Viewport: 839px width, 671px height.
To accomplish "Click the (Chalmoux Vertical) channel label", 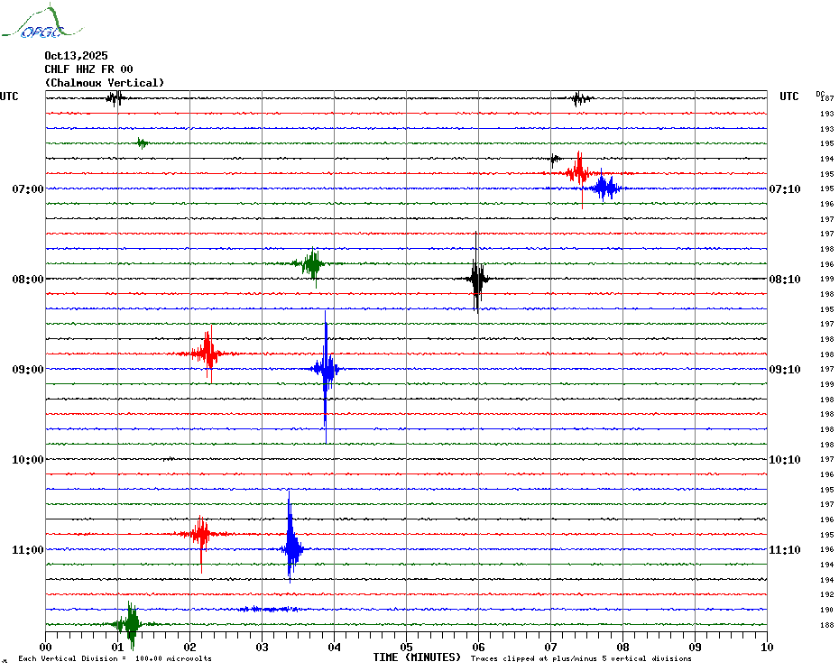I will point(105,83).
